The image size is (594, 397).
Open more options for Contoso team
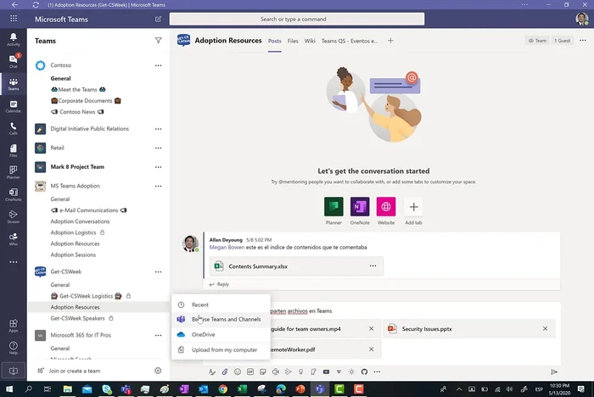point(158,65)
